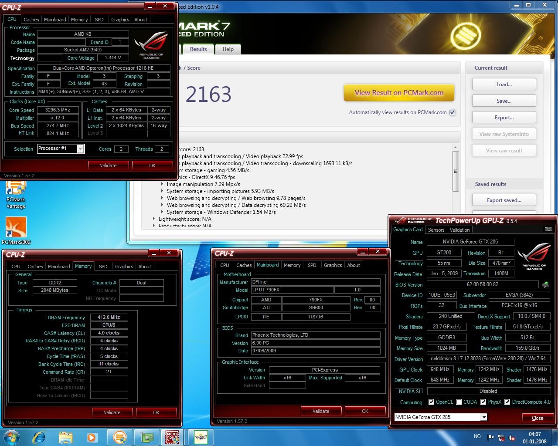
Task: Open CPU tab in the Memory CPU-Z window
Action: pyautogui.click(x=16, y=267)
